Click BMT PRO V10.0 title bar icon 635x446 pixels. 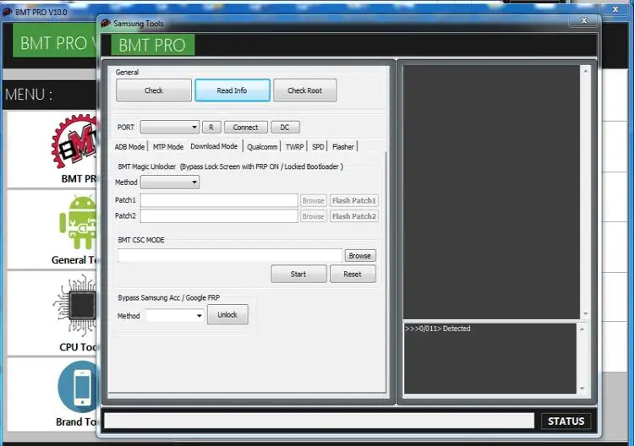point(8,12)
